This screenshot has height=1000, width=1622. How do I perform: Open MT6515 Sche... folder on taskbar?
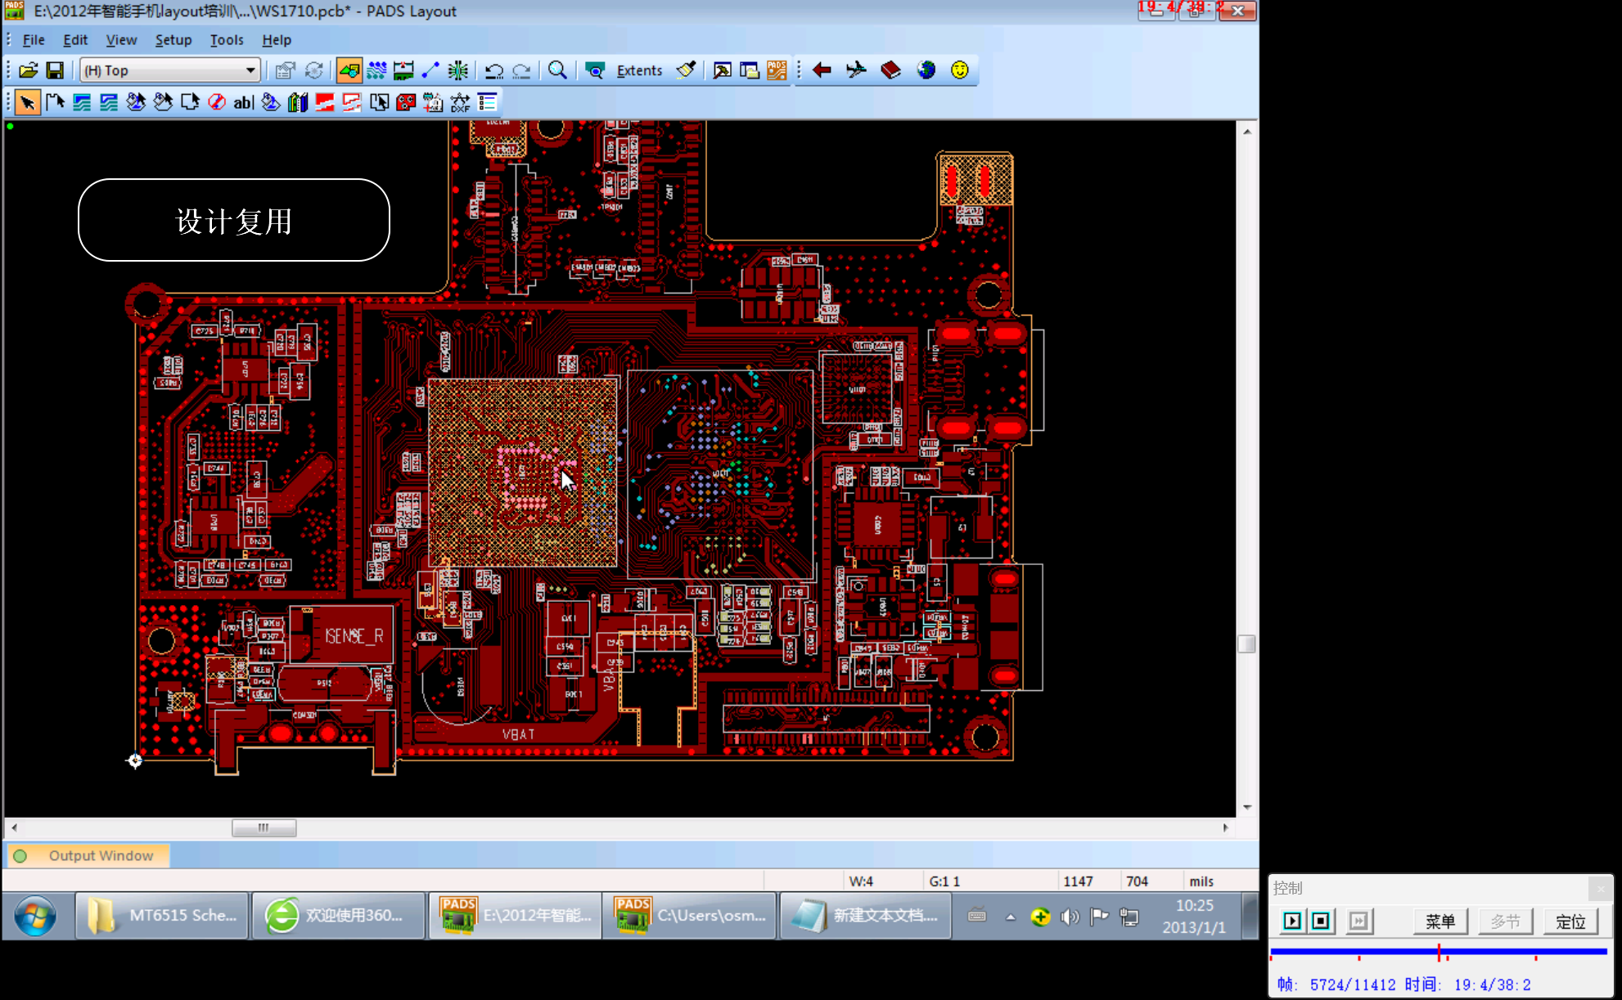162,916
